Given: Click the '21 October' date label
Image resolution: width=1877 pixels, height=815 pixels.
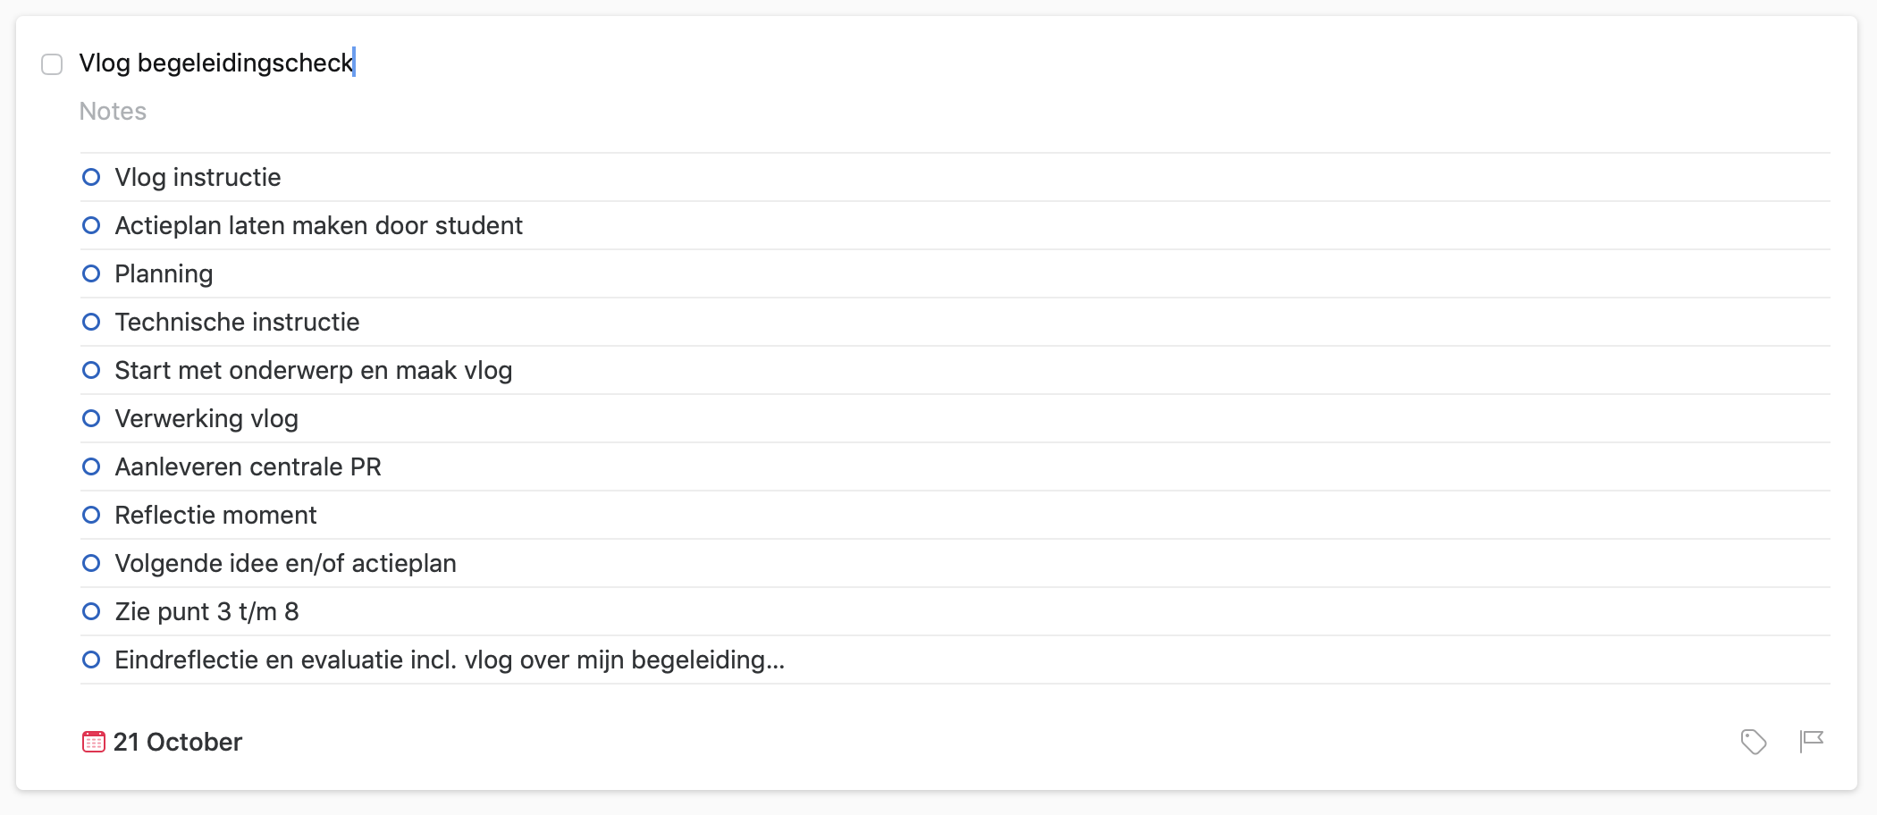Looking at the screenshot, I should tap(177, 742).
